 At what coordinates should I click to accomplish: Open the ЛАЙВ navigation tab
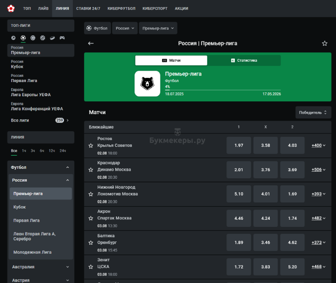(43, 8)
